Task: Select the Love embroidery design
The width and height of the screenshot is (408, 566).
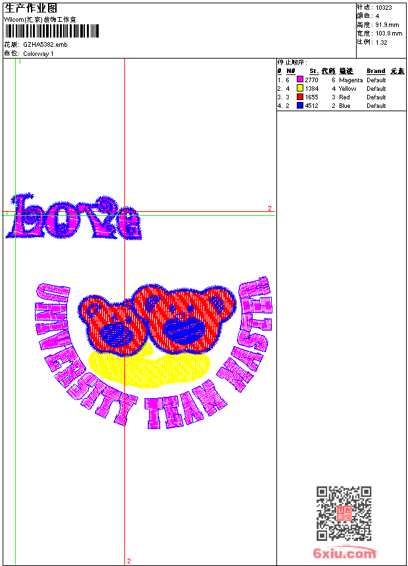Action: [x=72, y=218]
